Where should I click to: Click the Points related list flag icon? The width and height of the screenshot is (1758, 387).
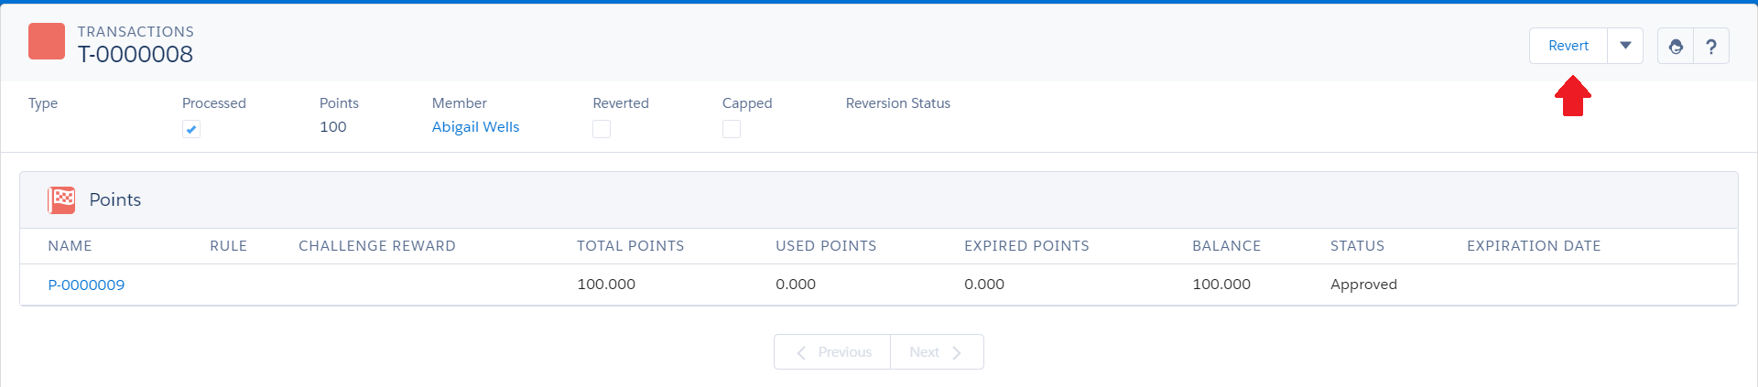[x=61, y=199]
